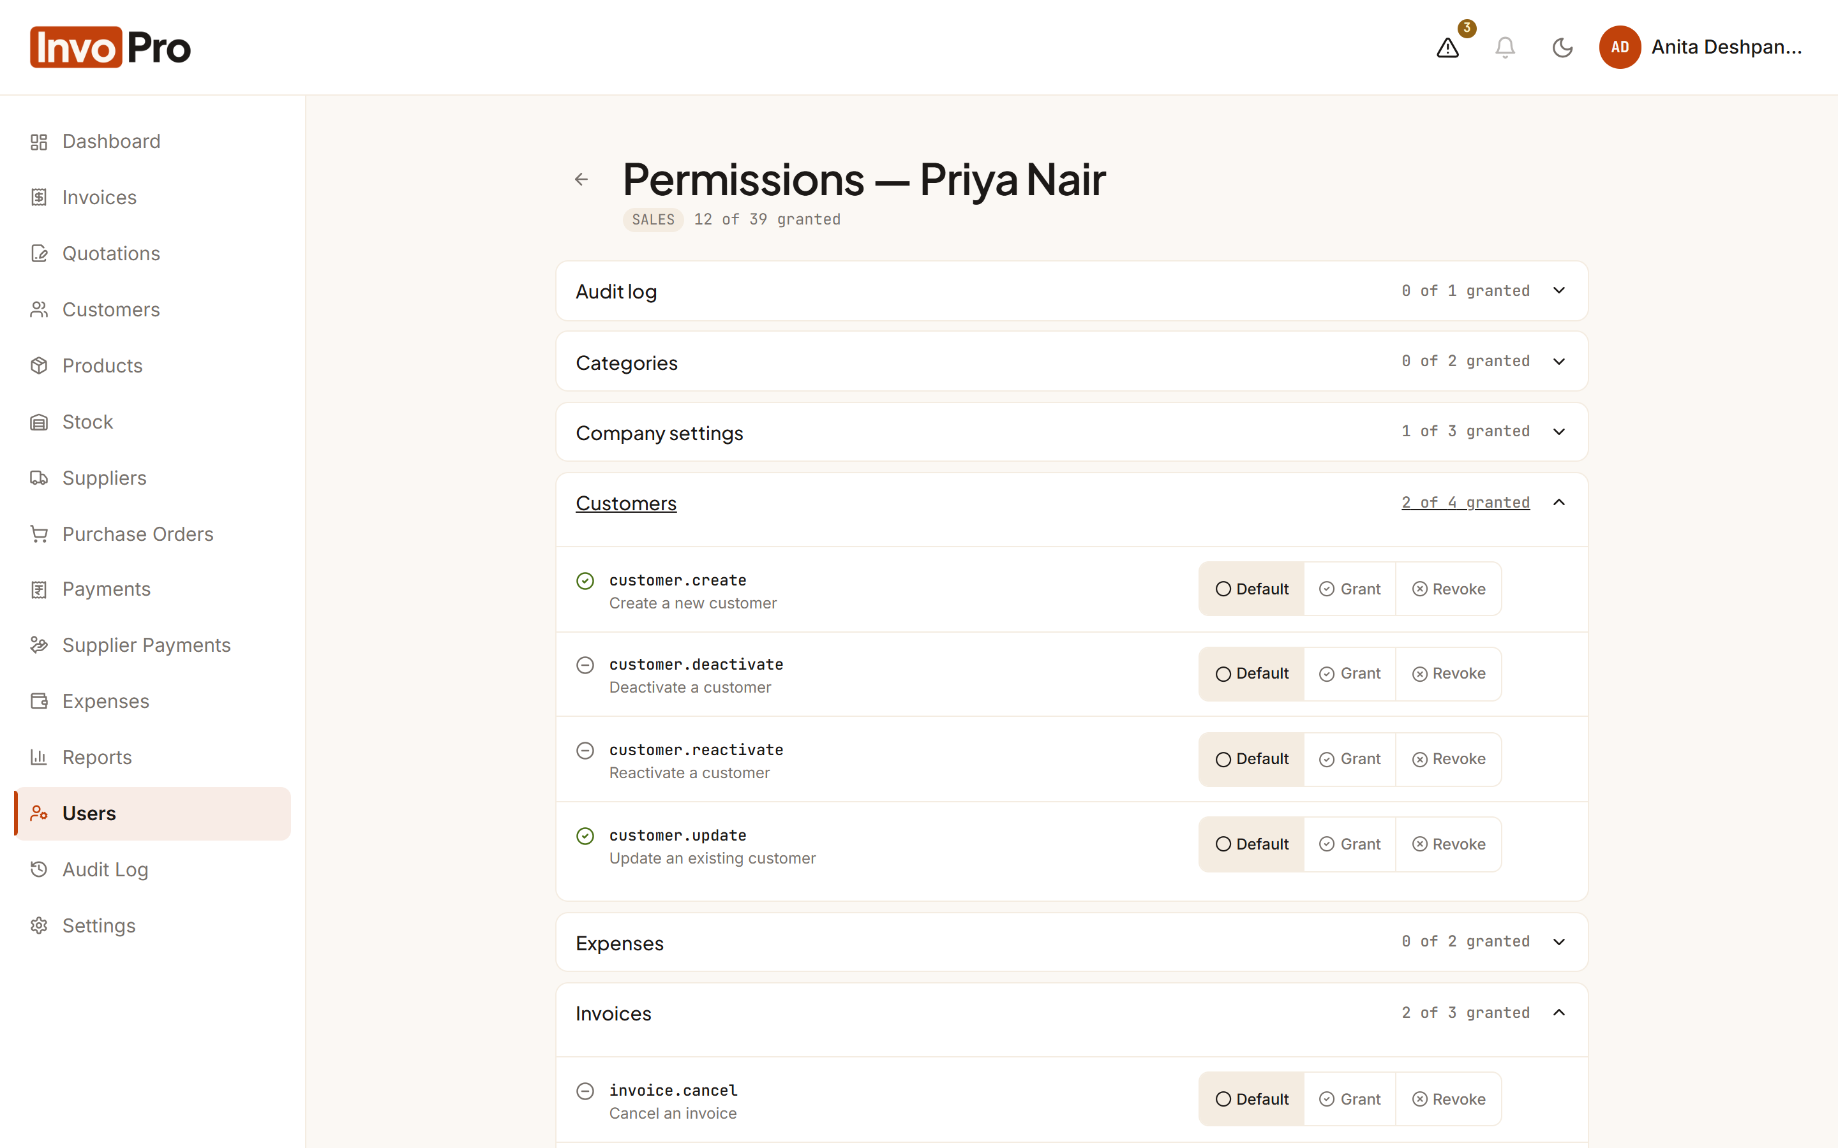Open Anita Deshpan... account menu

click(x=1701, y=47)
